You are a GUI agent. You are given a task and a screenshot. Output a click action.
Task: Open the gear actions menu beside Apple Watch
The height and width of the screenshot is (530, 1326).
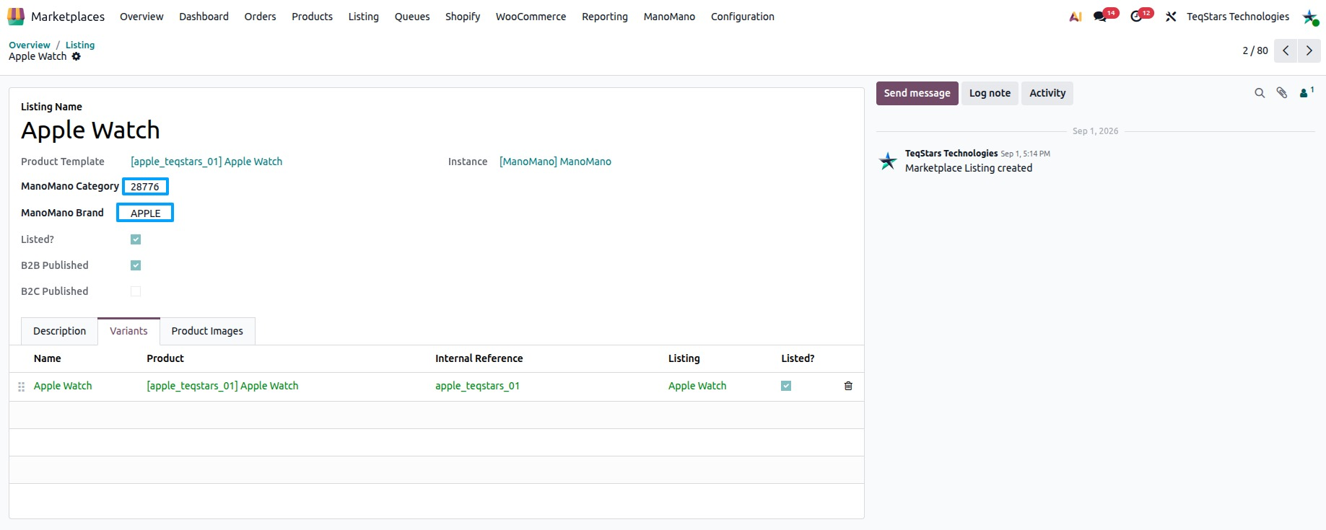pyautogui.click(x=77, y=56)
